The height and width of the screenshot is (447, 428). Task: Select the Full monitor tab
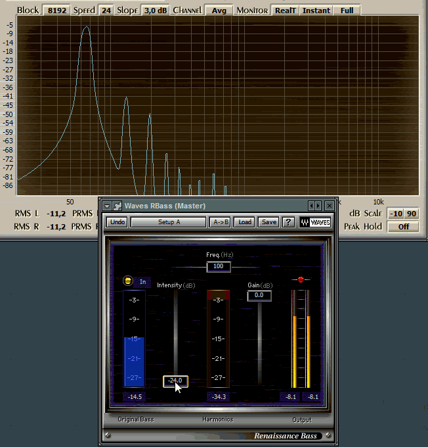pyautogui.click(x=347, y=11)
